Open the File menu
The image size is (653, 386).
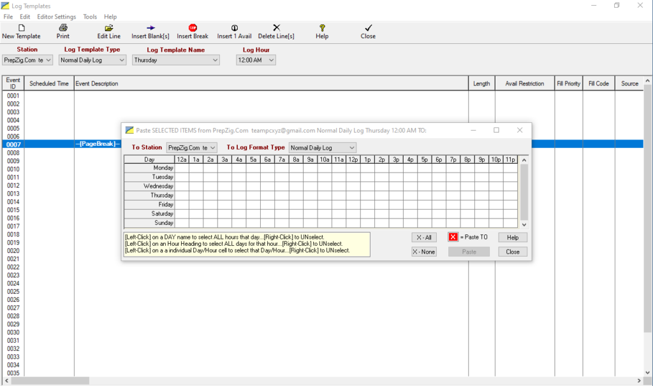coord(8,17)
